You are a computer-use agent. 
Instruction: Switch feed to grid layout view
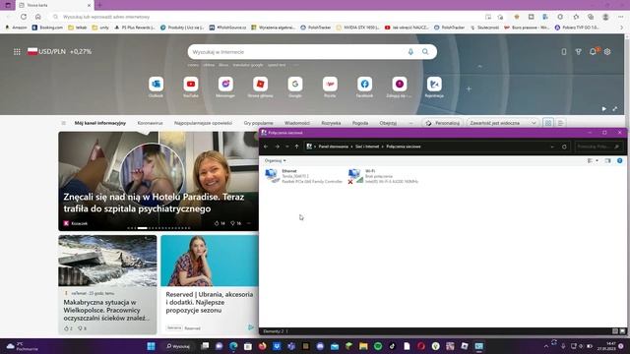click(548, 123)
